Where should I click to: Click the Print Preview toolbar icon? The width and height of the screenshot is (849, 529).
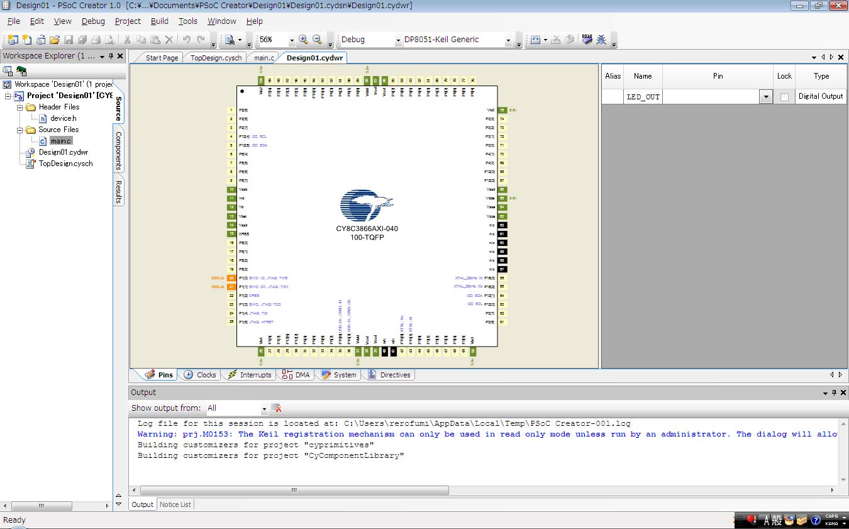point(109,40)
